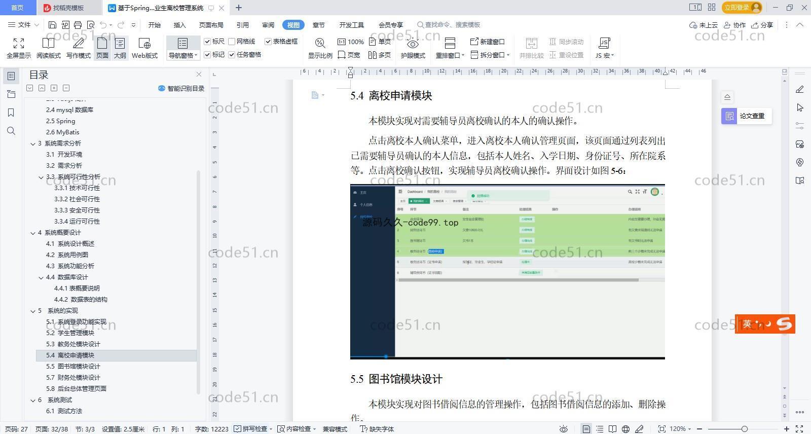The width and height of the screenshot is (811, 434).
Task: Click smart table of contents recognition
Action: (x=181, y=88)
